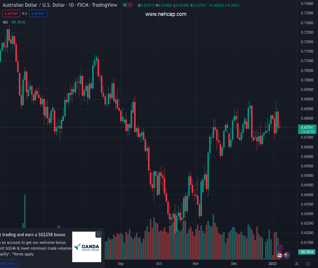Click the Australia flag event icon

(x=287, y=255)
